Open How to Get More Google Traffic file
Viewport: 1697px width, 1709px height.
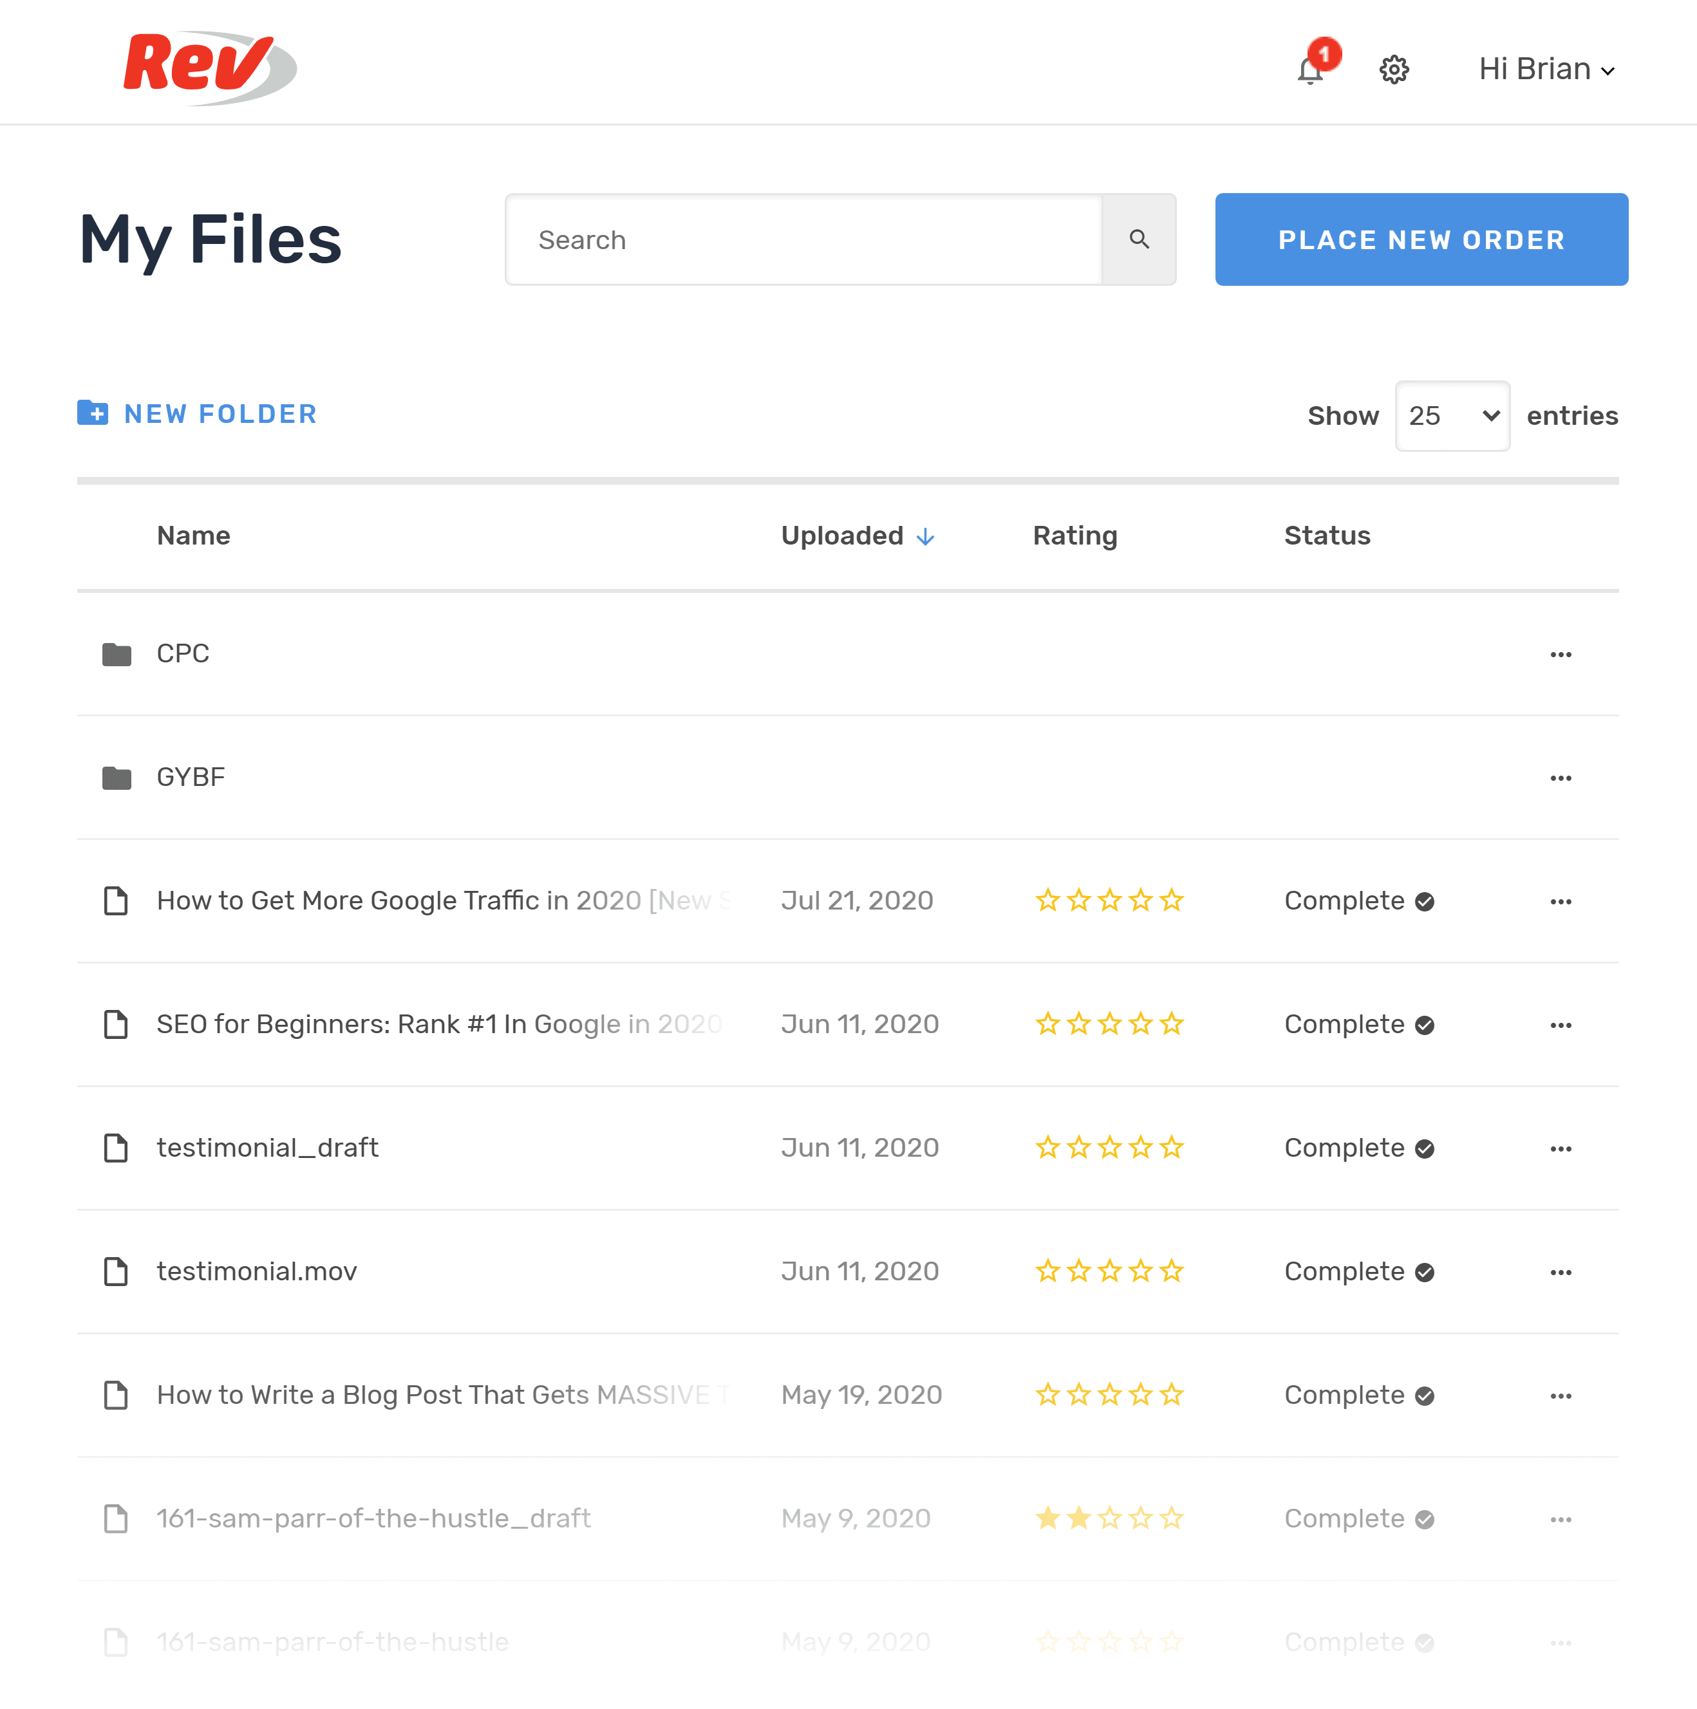coord(444,901)
